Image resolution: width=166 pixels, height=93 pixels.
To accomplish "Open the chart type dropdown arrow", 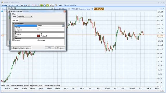I will [26, 5].
